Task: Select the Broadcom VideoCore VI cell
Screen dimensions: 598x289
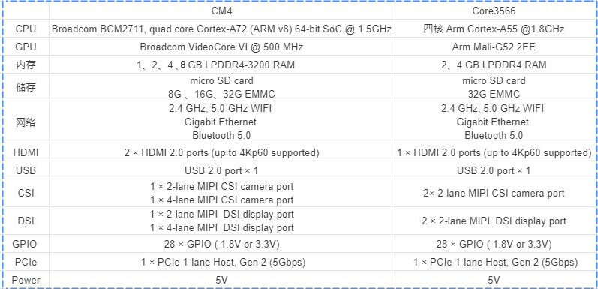Action: [x=221, y=47]
